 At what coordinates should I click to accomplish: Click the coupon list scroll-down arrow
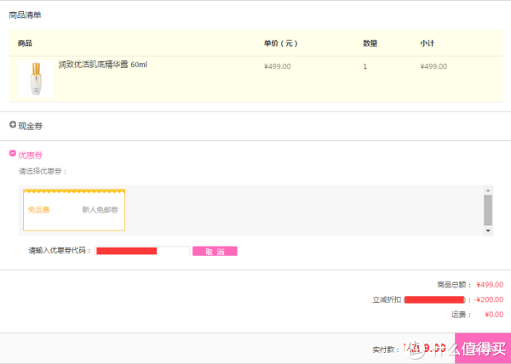pyautogui.click(x=488, y=230)
